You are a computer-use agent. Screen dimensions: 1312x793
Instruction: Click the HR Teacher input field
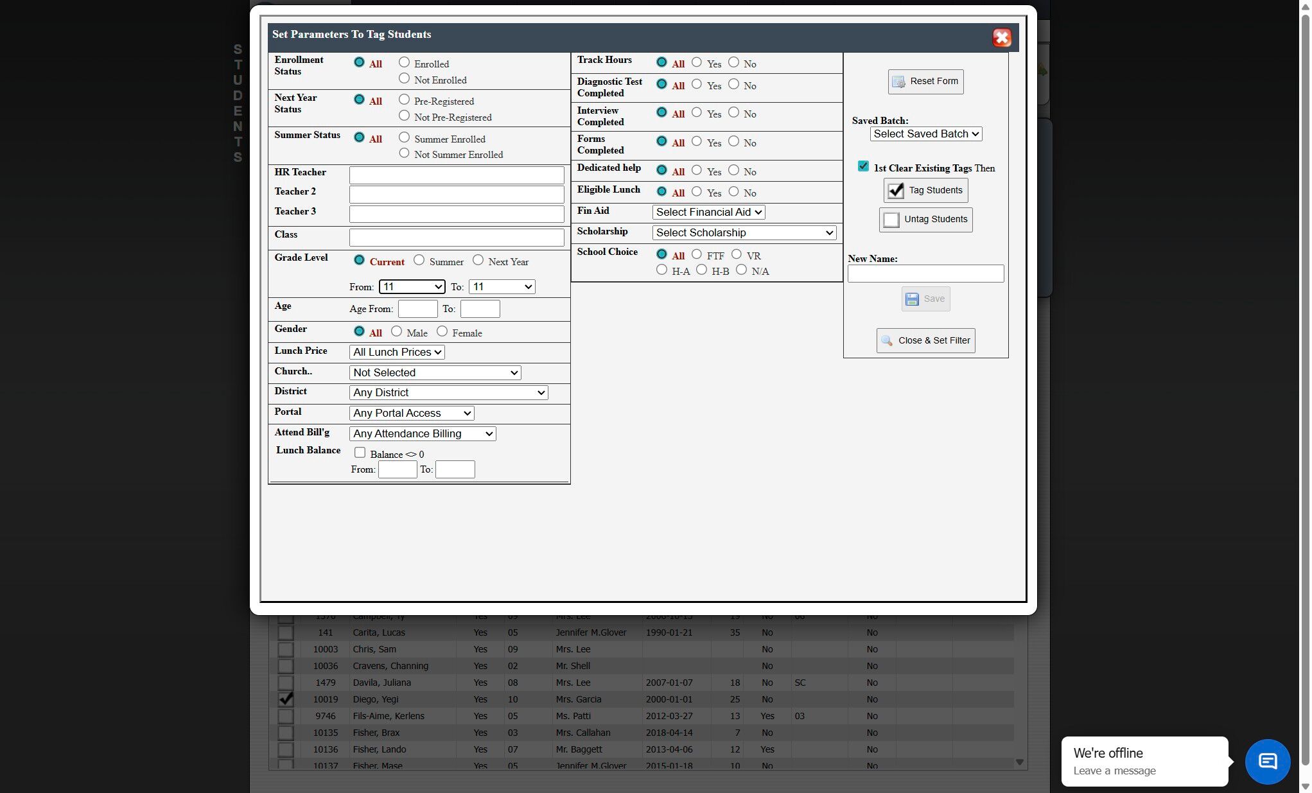pos(457,175)
